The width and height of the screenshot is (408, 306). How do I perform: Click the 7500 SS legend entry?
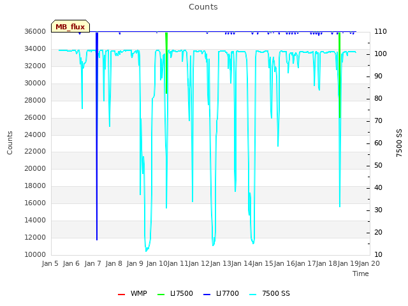[x=270, y=293]
